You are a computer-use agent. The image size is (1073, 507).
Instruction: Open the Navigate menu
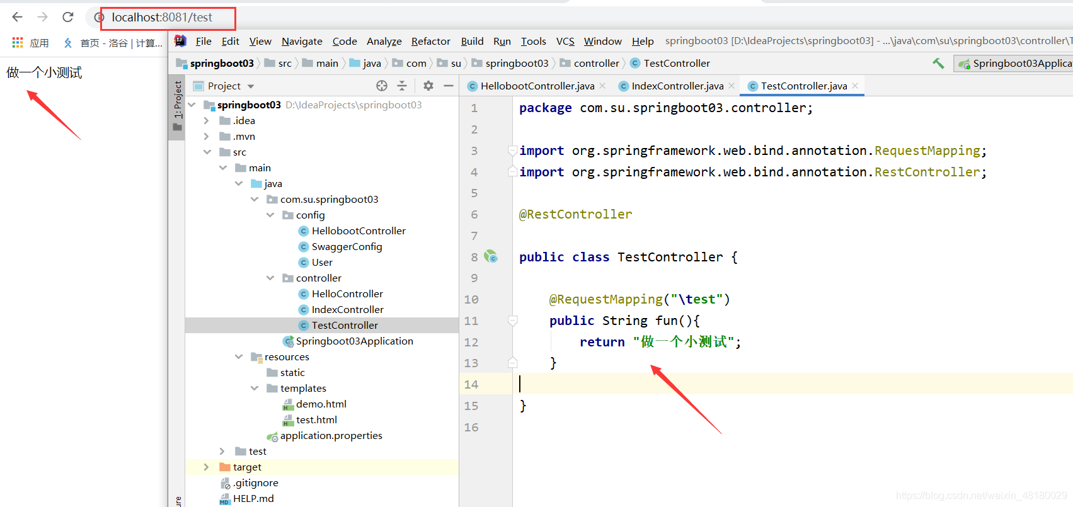[302, 41]
